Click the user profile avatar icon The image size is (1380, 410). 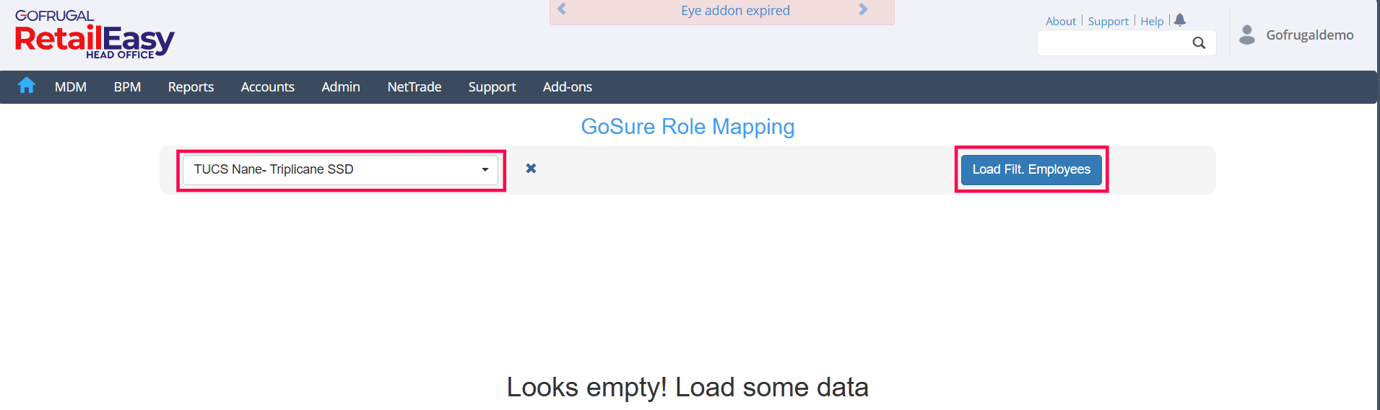1247,35
